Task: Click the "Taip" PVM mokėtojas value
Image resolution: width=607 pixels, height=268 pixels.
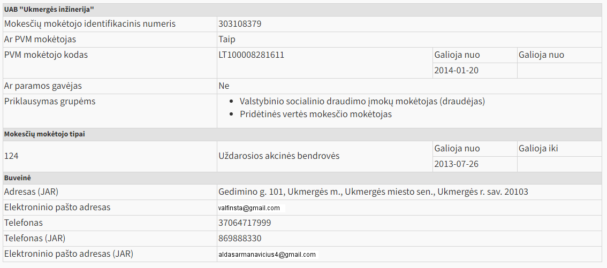Action: [x=227, y=40]
